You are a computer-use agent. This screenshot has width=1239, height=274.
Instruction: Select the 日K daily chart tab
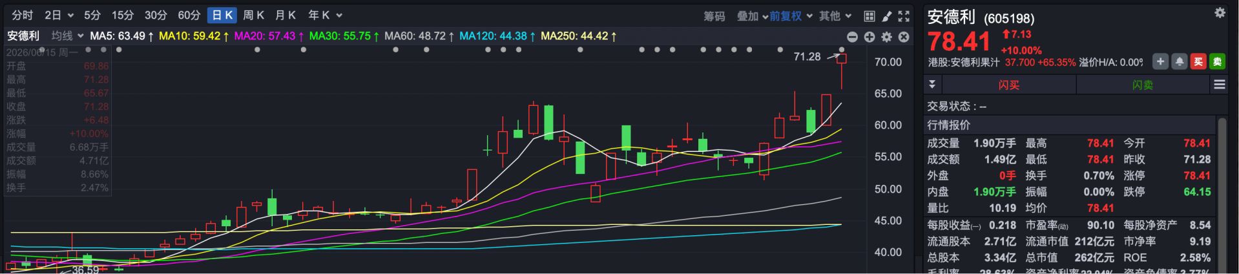click(222, 16)
